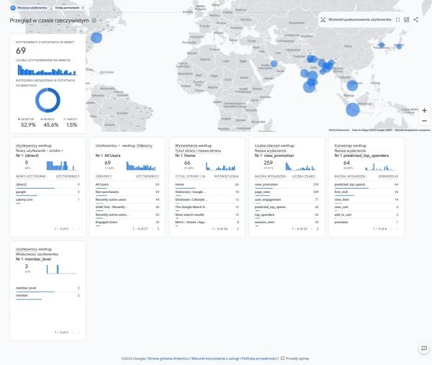Open the feedback chat icon at bottom right
The height and width of the screenshot is (365, 432).
coord(424,348)
